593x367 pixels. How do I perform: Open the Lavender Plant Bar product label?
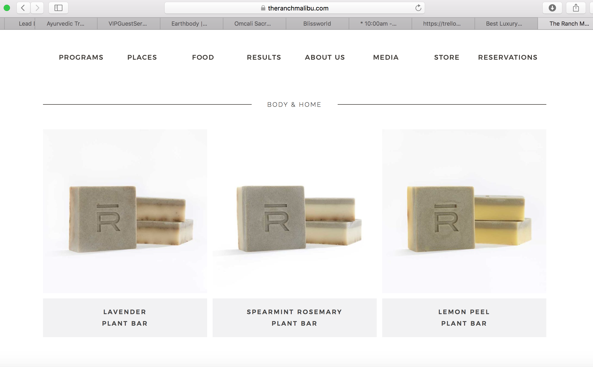coord(125,318)
